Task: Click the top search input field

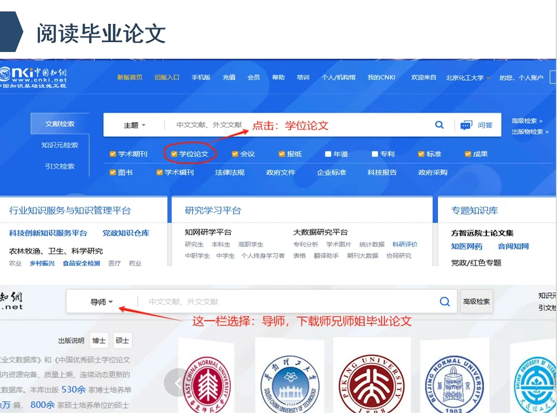Action: click(x=299, y=125)
